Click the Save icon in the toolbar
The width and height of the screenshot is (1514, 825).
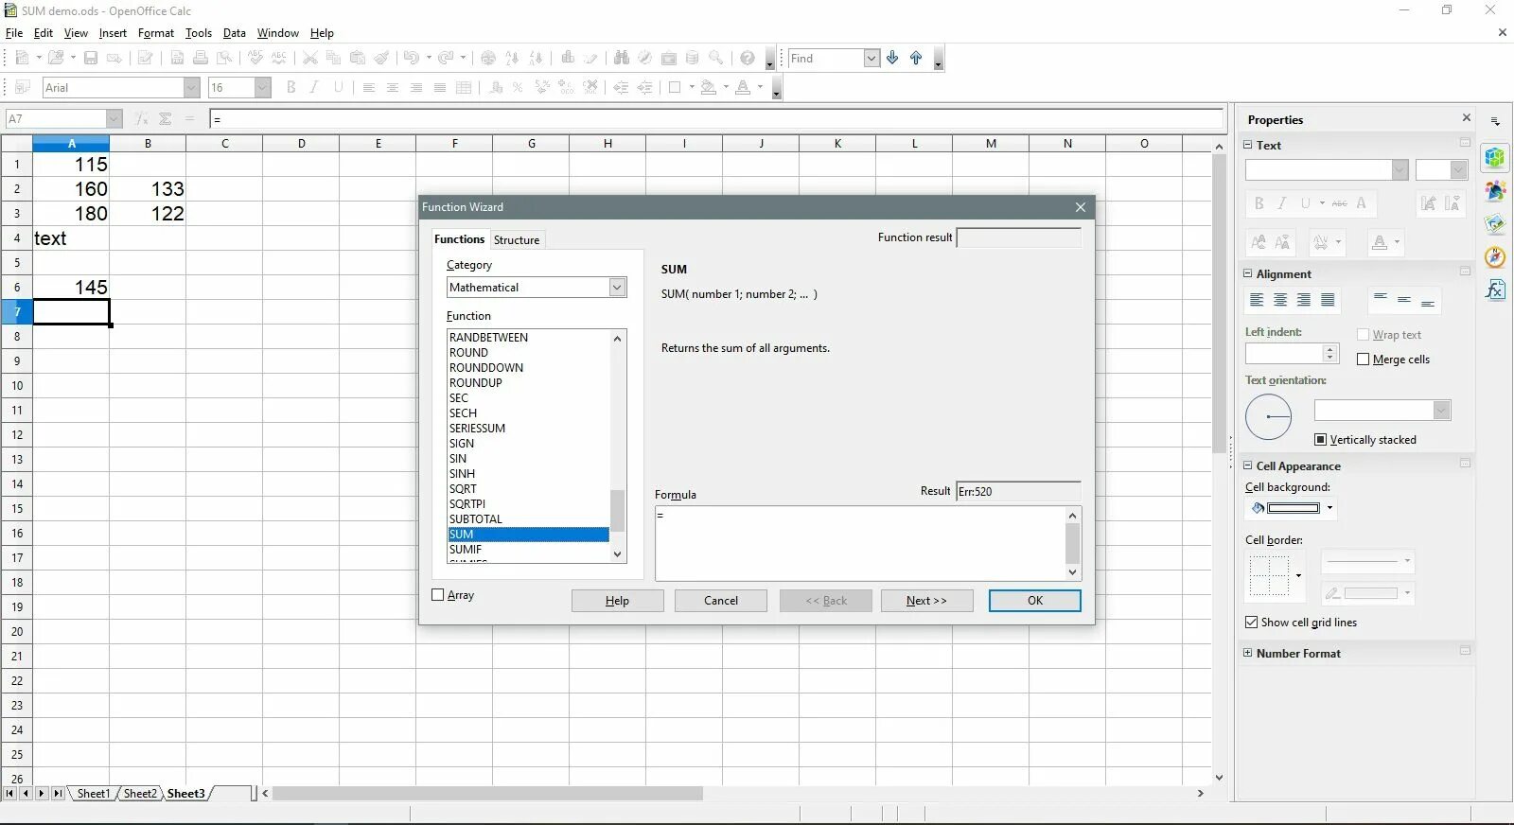pos(91,59)
